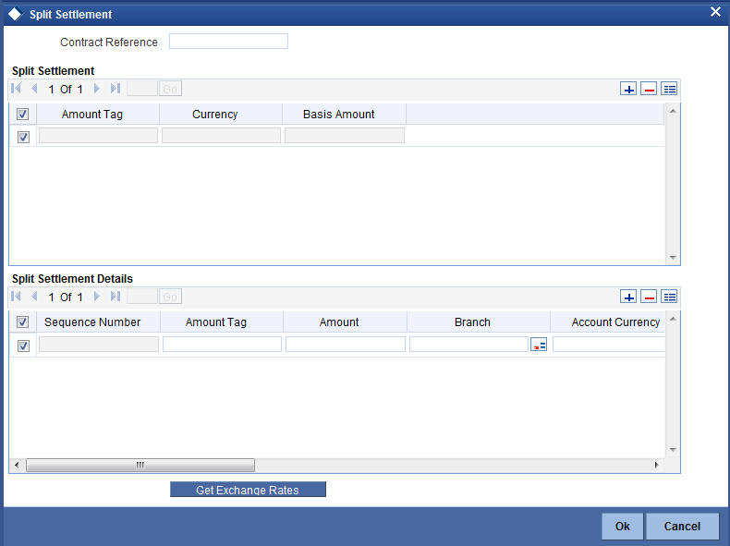Add a row in the Split Settlement grid
Image resolution: width=730 pixels, height=546 pixels.
tap(628, 89)
